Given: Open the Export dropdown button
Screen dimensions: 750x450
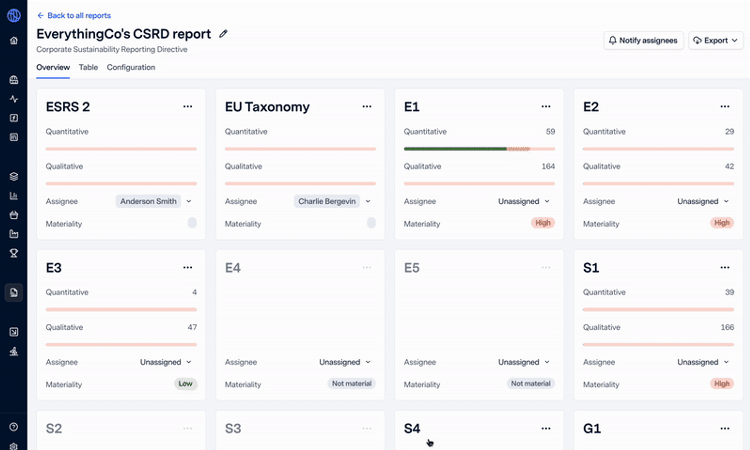Looking at the screenshot, I should point(715,41).
